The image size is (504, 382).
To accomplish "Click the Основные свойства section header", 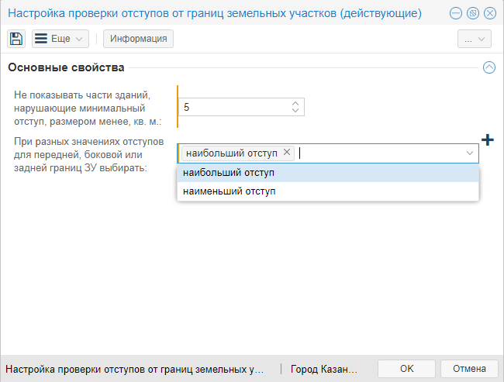I will click(66, 67).
